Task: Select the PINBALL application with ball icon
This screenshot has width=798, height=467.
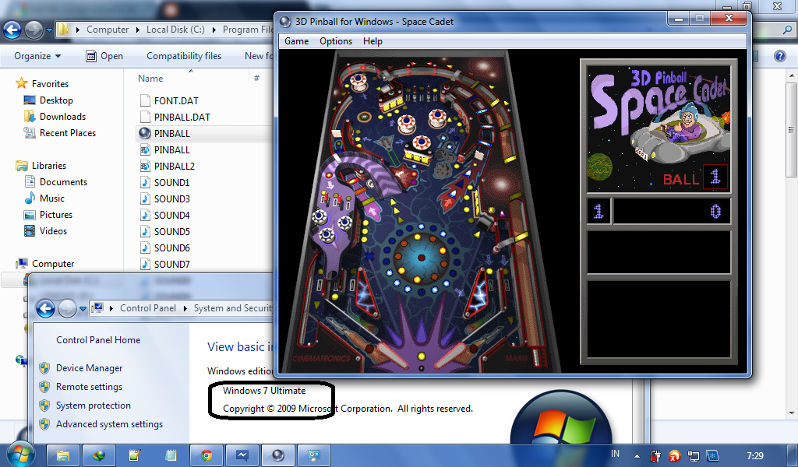Action: [x=171, y=133]
